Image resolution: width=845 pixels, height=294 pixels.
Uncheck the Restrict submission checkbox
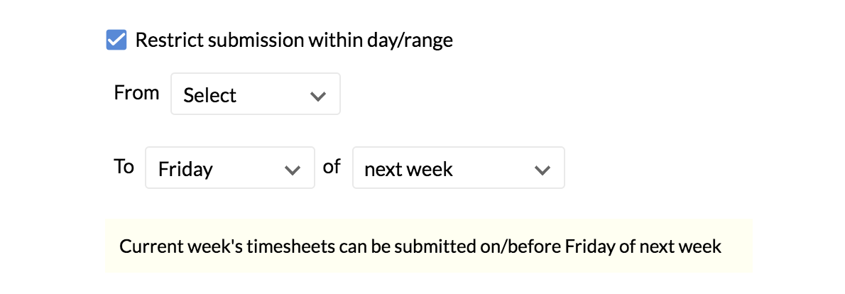click(116, 40)
